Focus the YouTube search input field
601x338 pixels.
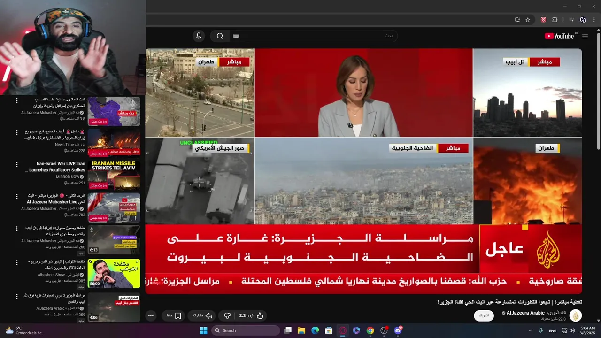313,36
